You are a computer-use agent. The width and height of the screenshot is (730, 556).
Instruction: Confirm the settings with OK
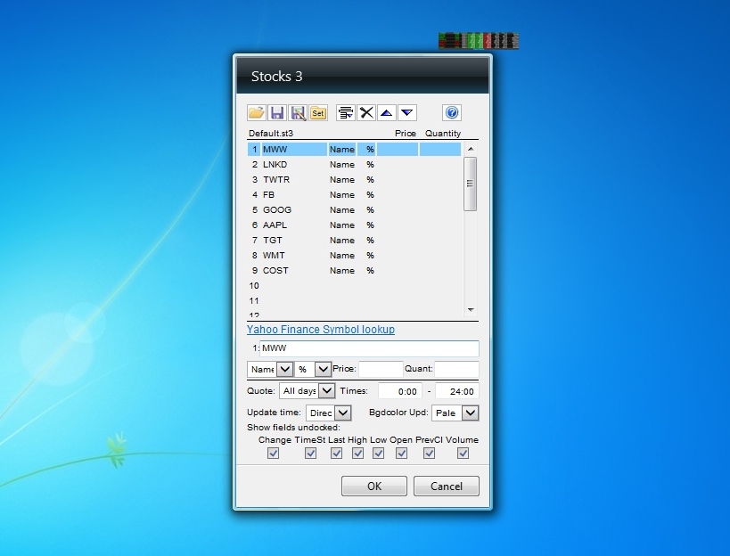point(374,487)
